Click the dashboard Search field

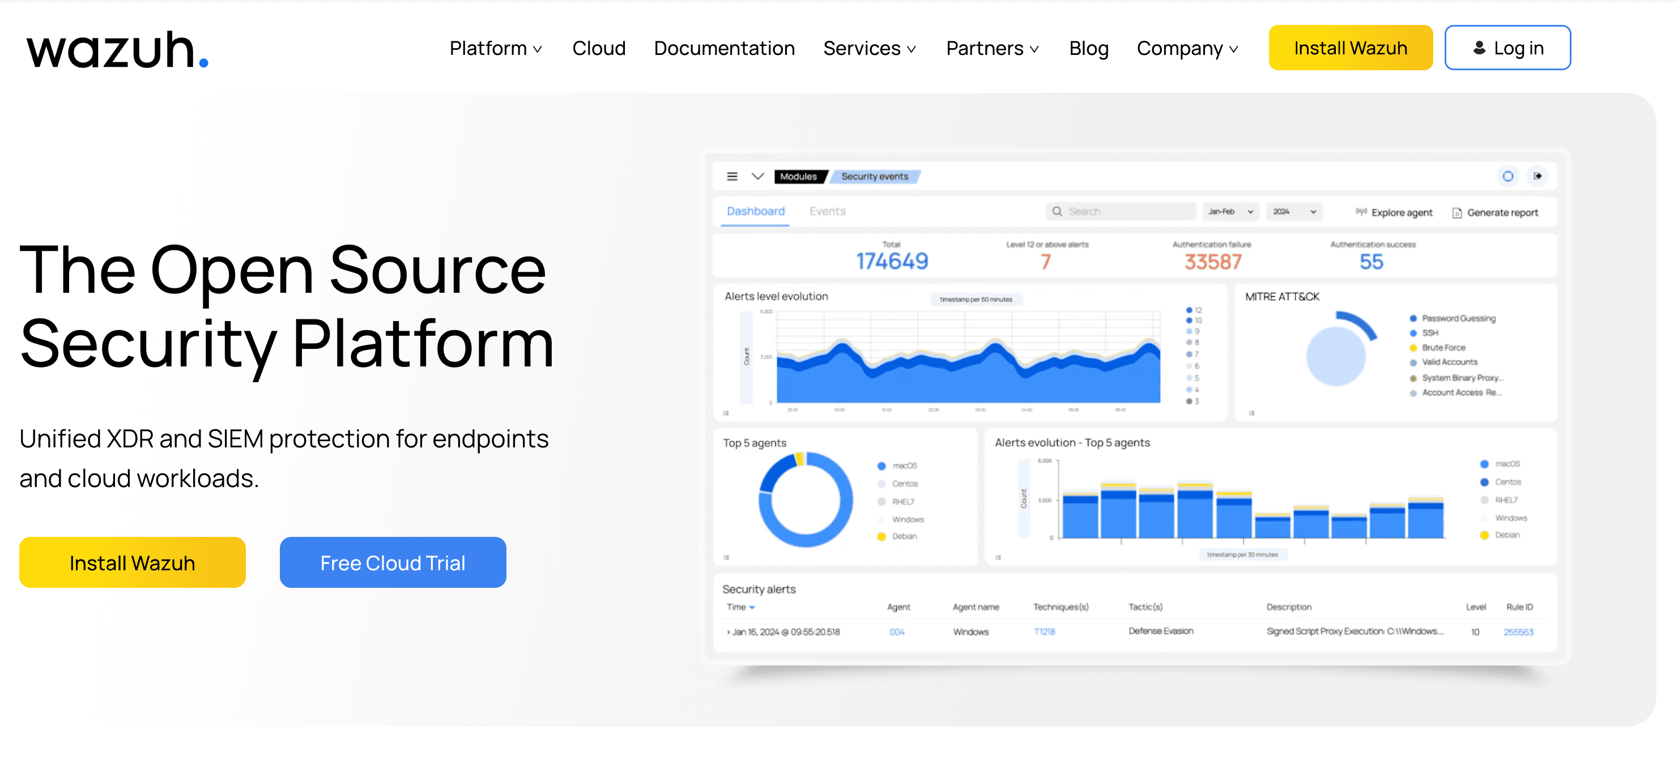pyautogui.click(x=1121, y=212)
